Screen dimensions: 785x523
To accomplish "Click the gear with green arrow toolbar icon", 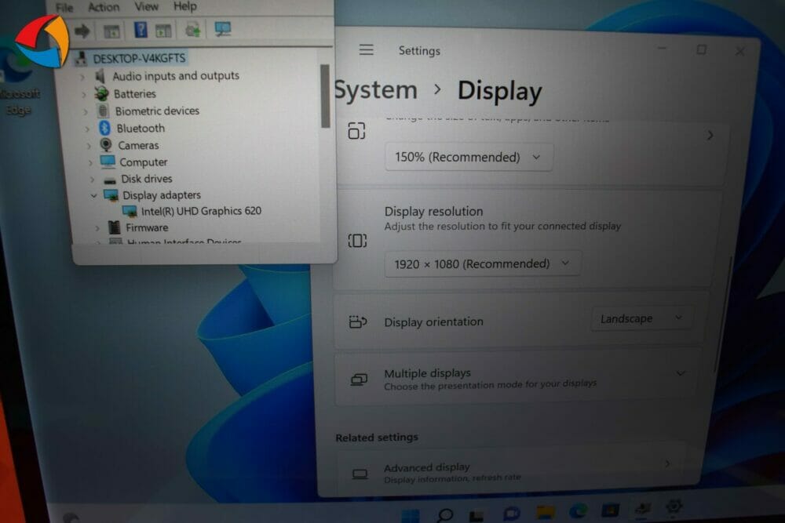I will pyautogui.click(x=193, y=30).
